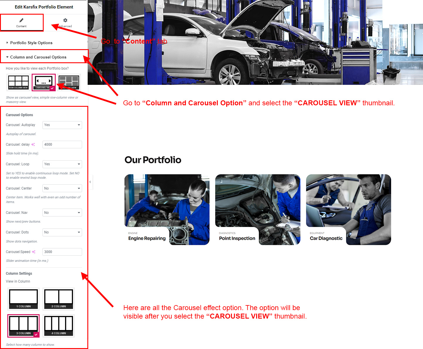423x349 pixels.
Task: Open the Carousel Dots dropdown
Action: coord(62,232)
